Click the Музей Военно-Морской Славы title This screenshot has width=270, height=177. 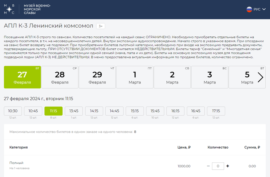[37, 9]
